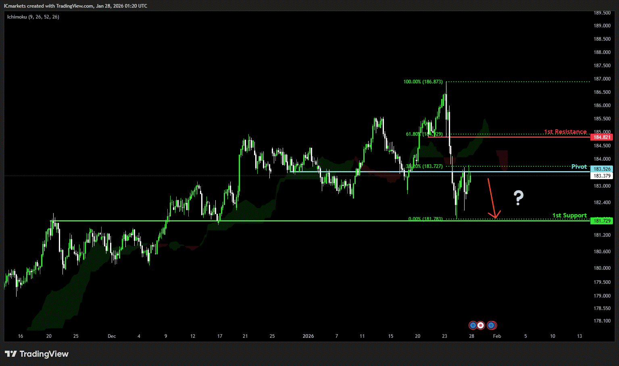Image resolution: width=619 pixels, height=366 pixels.
Task: Select the 'Pivot' text annotation
Action: click(579, 167)
